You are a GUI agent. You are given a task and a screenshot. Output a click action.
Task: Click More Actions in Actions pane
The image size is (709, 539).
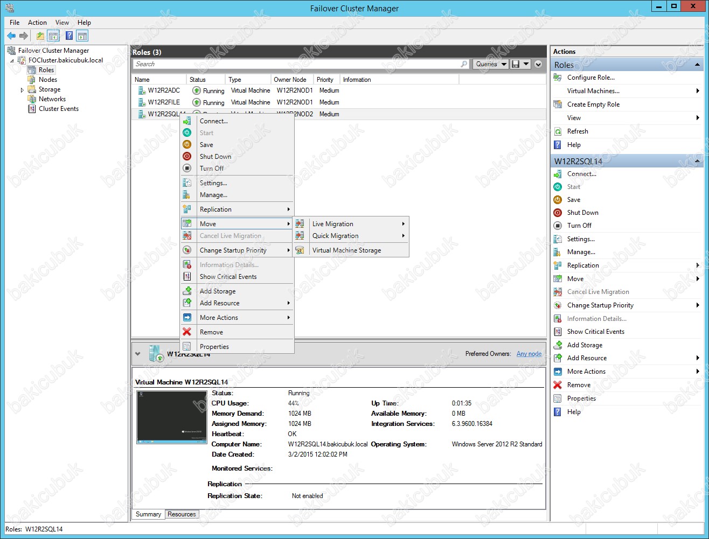click(586, 372)
